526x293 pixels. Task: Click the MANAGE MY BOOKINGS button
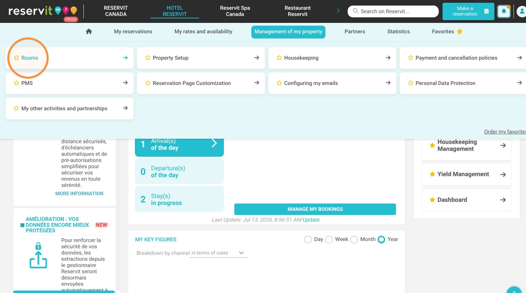pos(315,209)
